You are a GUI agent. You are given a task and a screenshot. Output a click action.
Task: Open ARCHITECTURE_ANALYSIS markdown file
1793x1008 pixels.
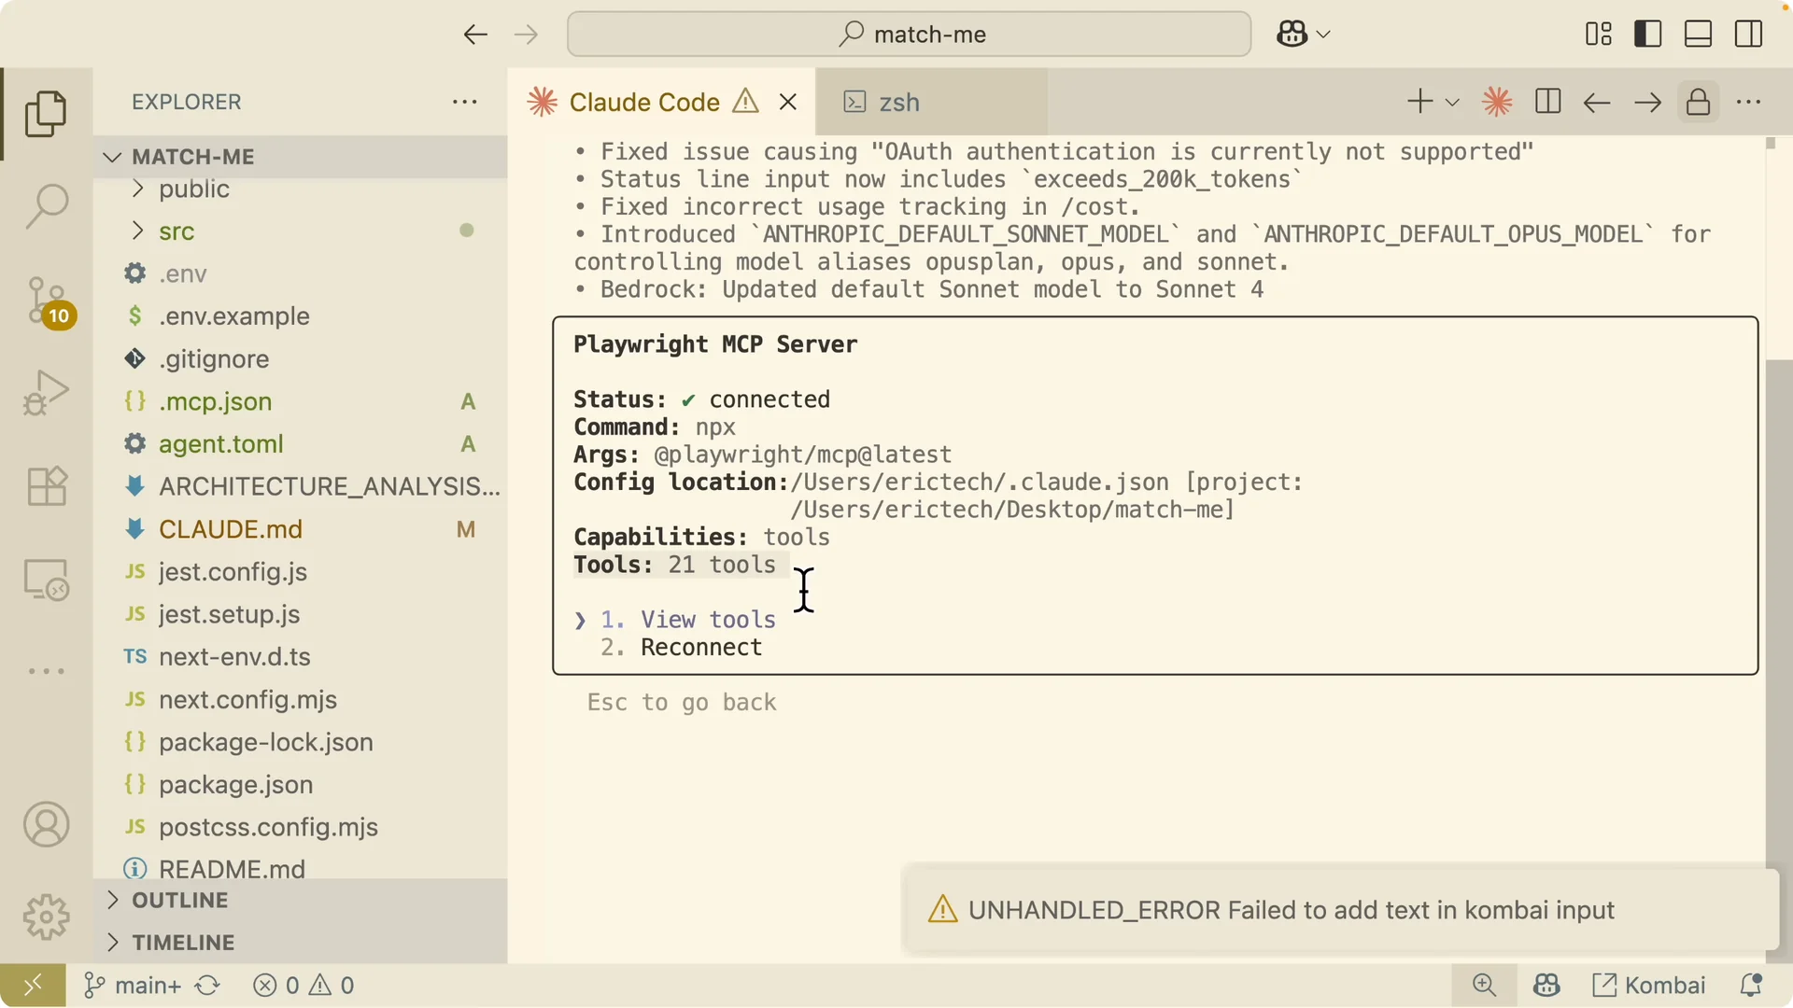click(301, 487)
